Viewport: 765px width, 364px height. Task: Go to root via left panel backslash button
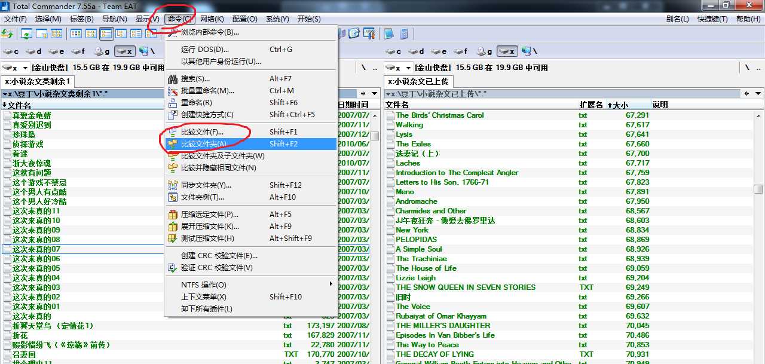363,68
